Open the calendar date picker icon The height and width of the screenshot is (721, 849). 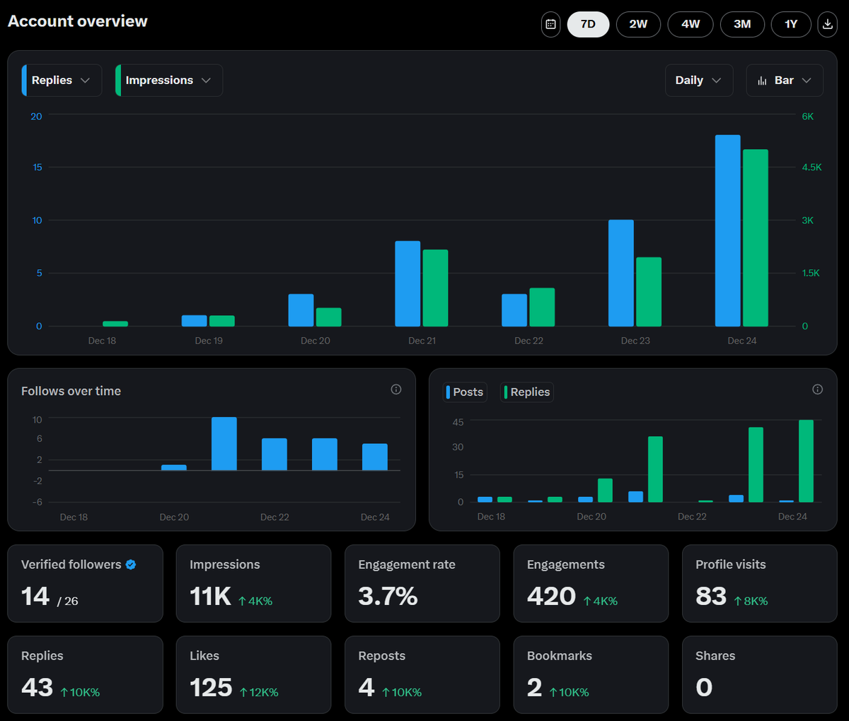[550, 24]
